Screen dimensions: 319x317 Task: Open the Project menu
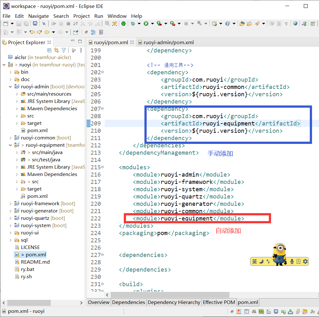tap(81, 16)
